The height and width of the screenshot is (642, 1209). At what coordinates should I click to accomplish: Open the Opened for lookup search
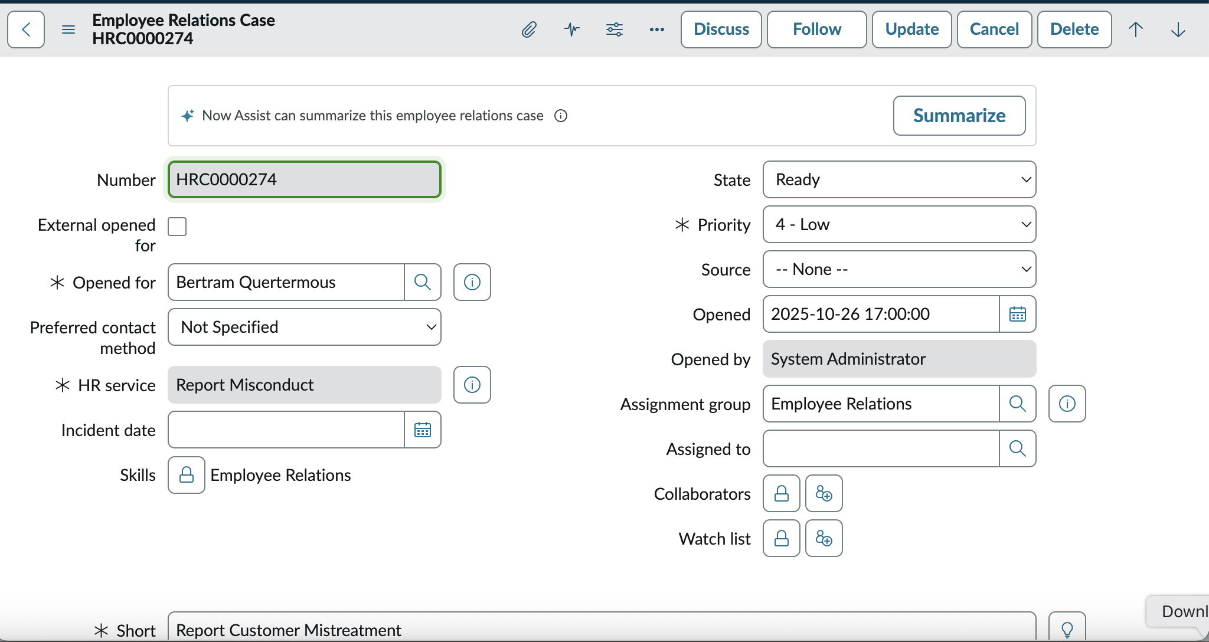[x=423, y=282]
